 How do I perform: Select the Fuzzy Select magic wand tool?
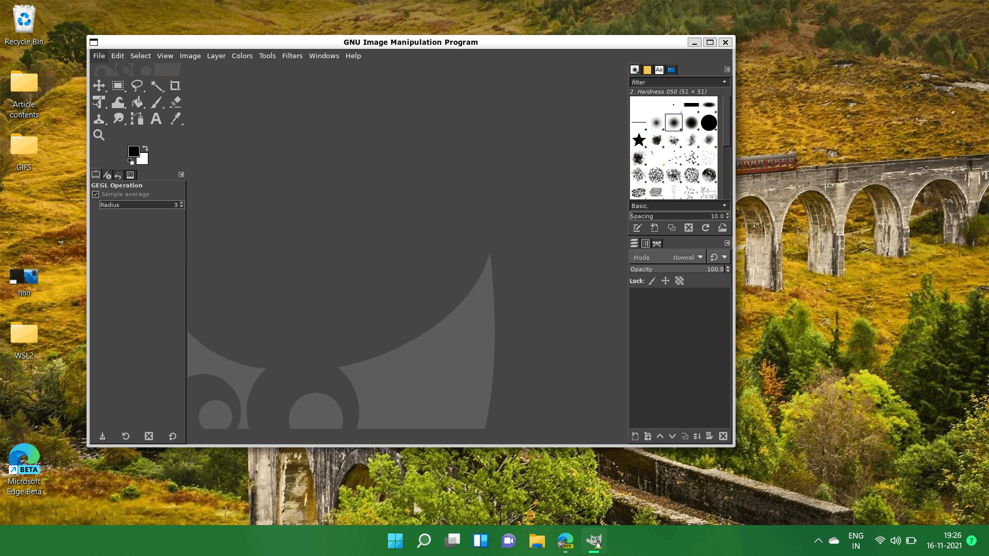click(x=156, y=86)
